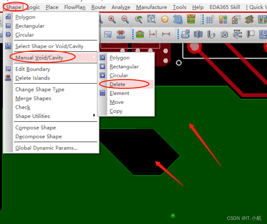
Task: Click the Flip design toolbar icon
Action: (191, 20)
